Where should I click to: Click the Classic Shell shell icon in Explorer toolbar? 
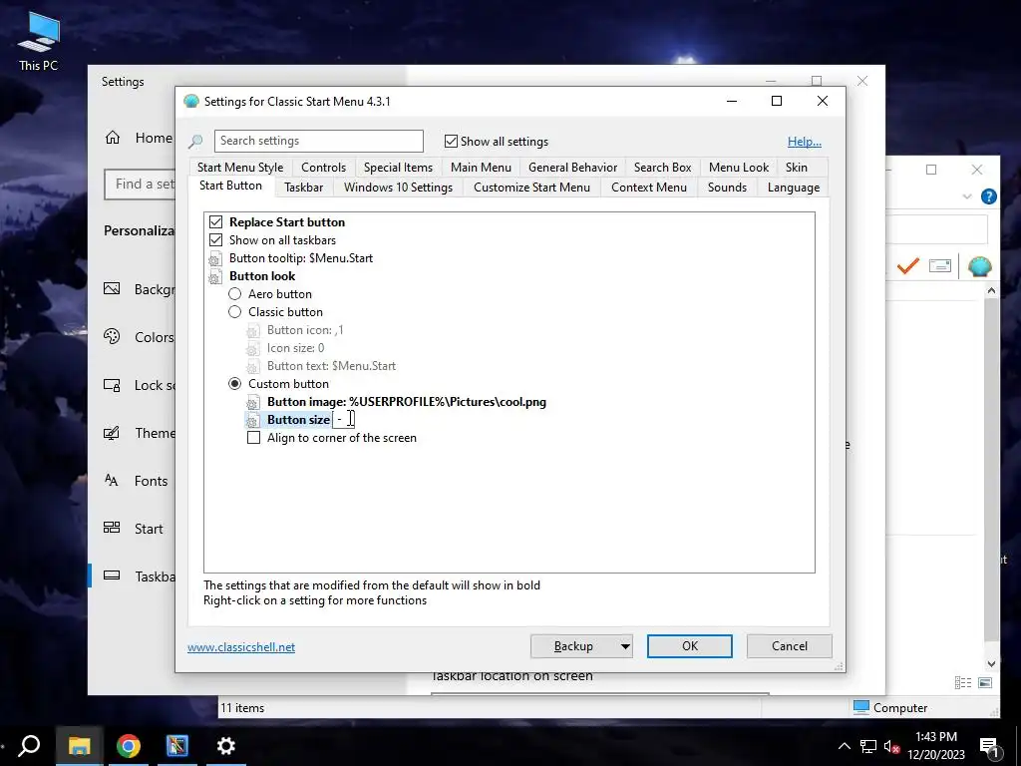tap(979, 265)
